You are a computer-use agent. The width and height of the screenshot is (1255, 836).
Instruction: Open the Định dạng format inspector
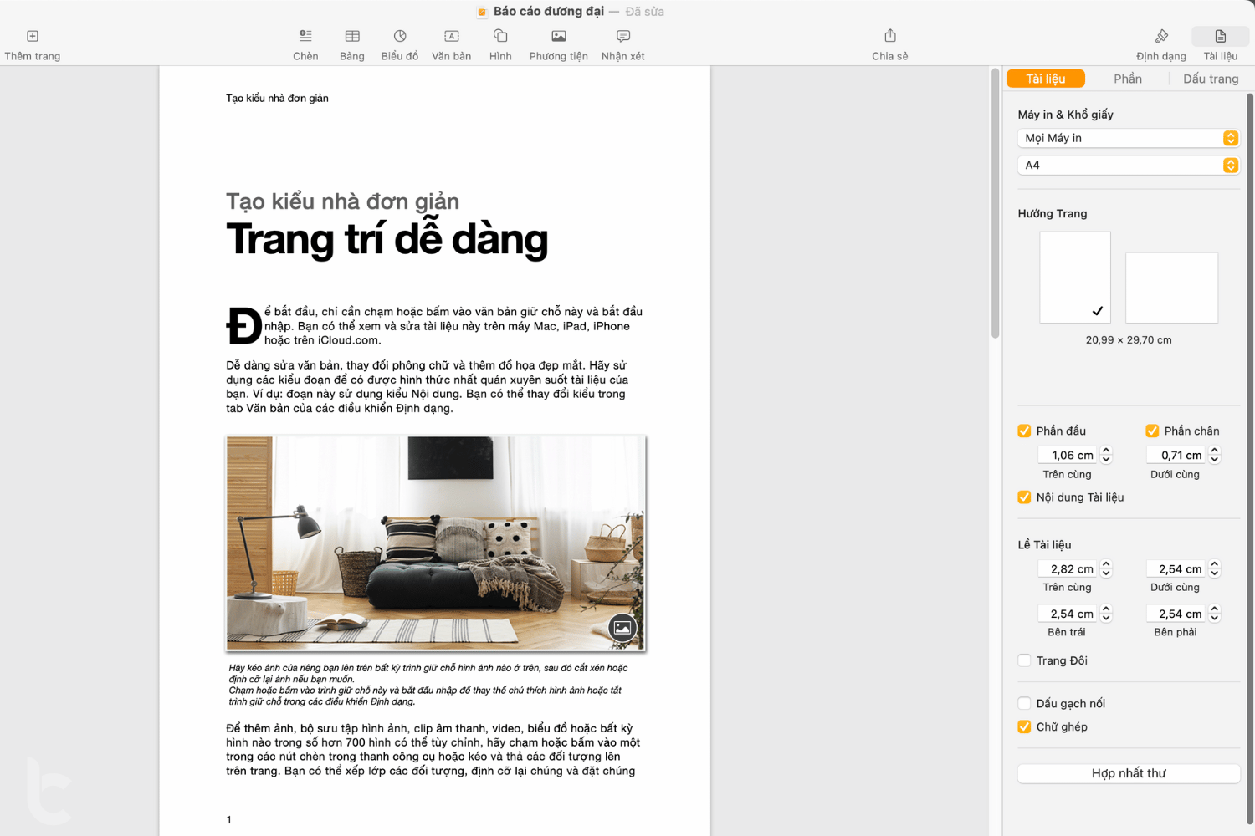[1161, 36]
